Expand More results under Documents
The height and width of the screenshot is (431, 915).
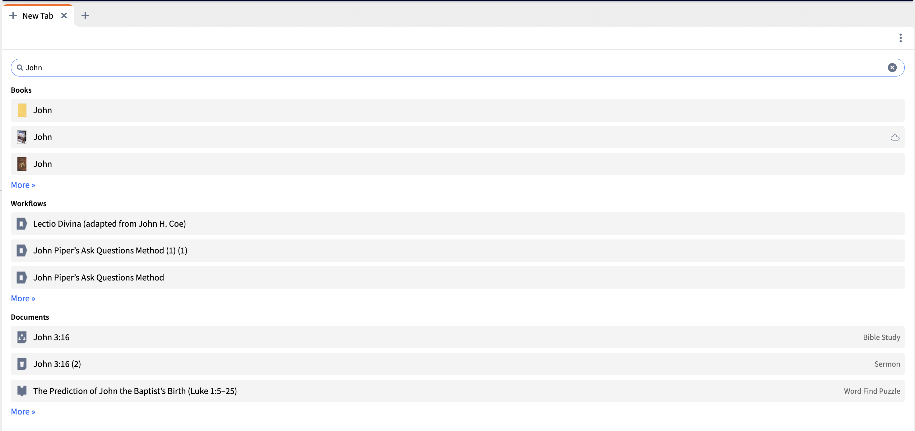click(x=23, y=412)
